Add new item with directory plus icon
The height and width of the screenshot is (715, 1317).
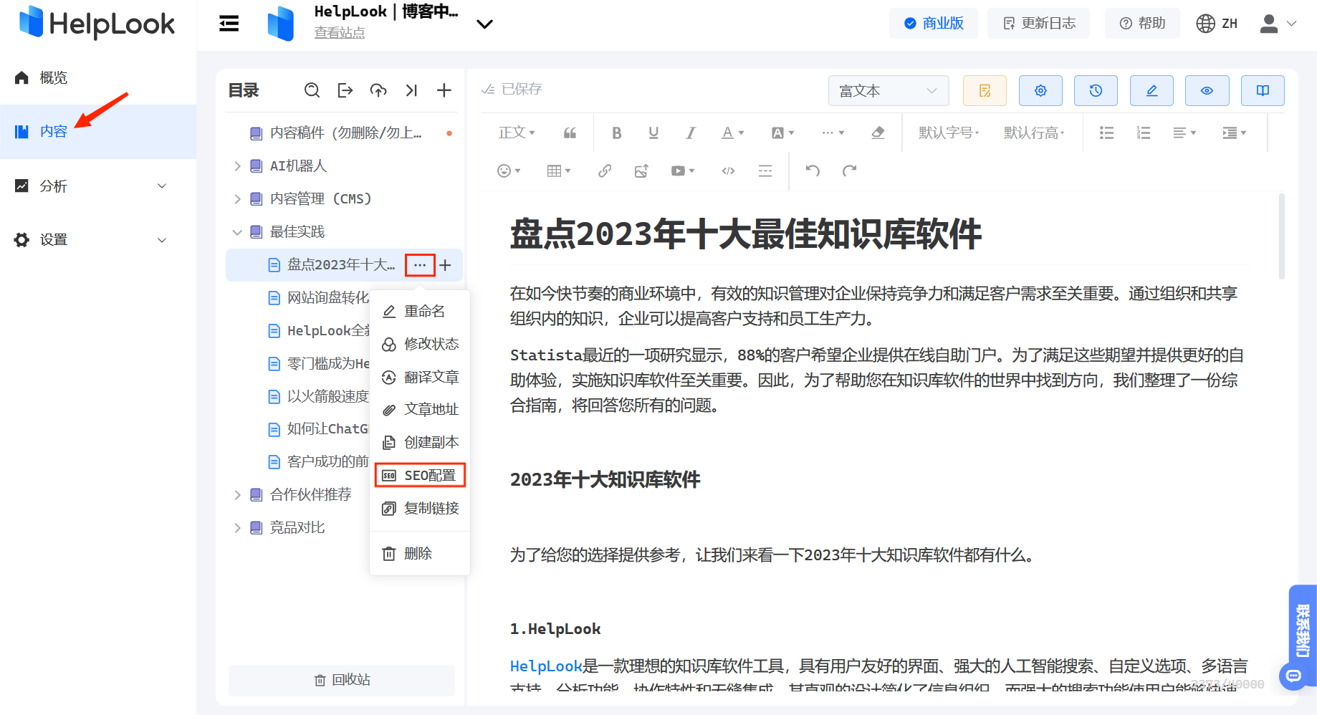[x=444, y=90]
